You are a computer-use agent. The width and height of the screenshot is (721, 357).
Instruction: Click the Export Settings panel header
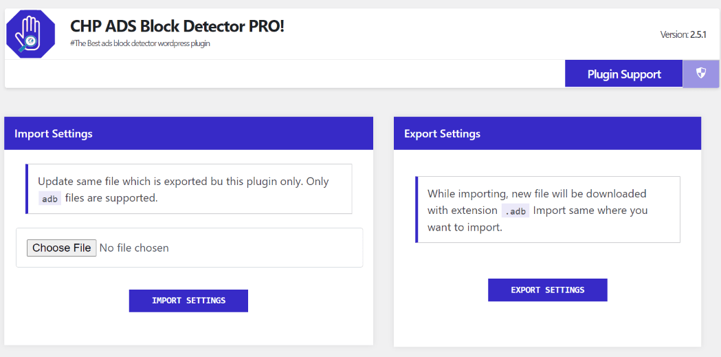click(547, 133)
